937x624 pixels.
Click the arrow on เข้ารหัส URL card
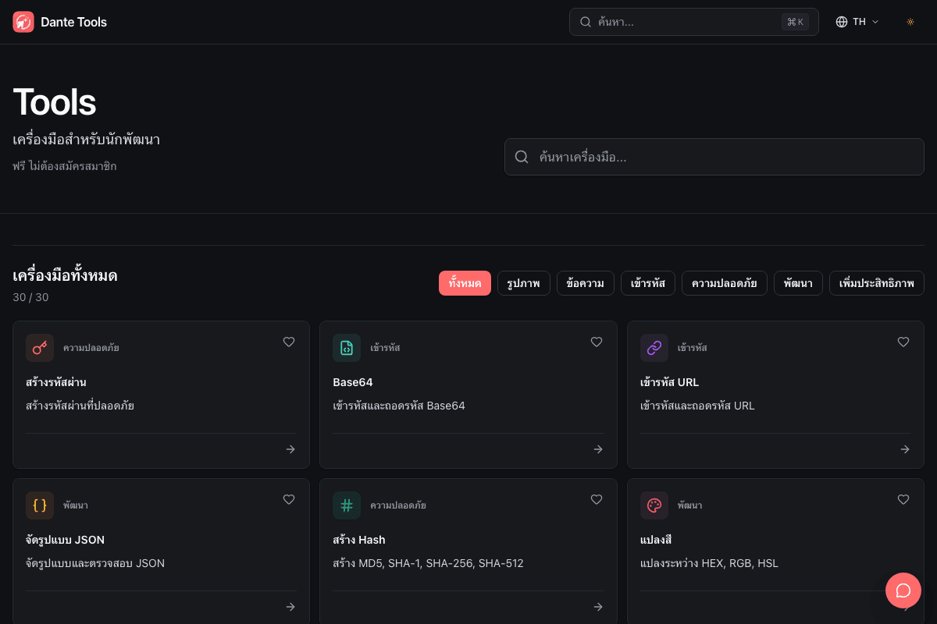tap(905, 449)
